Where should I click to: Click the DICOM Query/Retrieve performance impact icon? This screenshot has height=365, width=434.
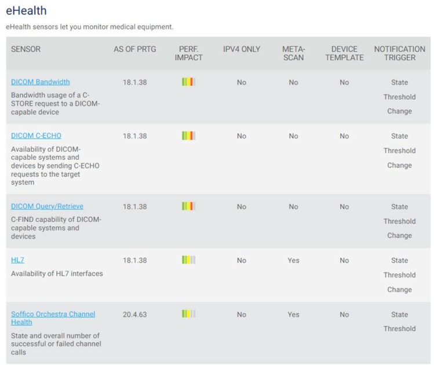(x=188, y=206)
